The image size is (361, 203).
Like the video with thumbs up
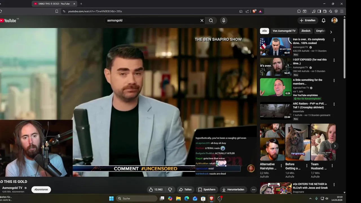click(156, 189)
